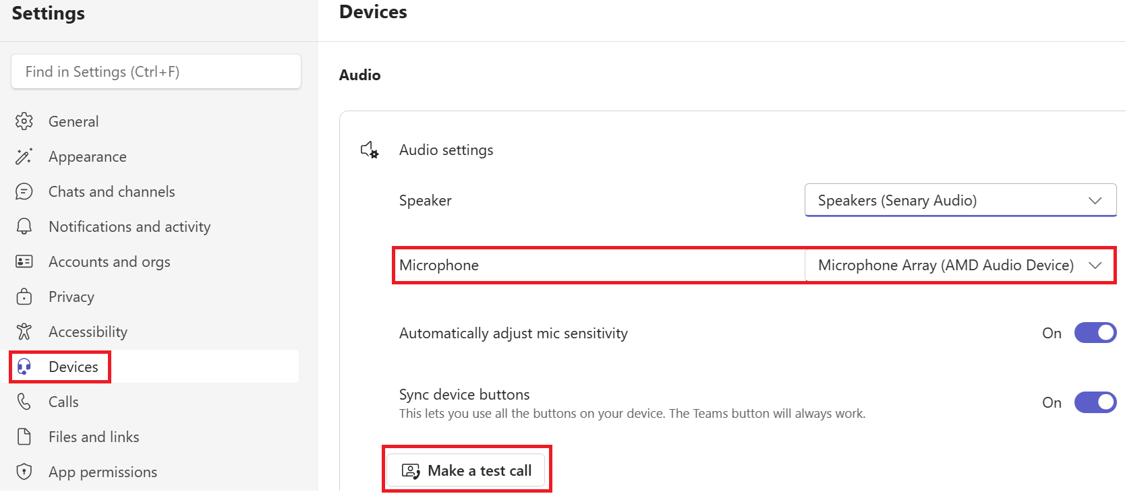
Task: Click the Speaker dropdown chevron arrow
Action: (1095, 201)
